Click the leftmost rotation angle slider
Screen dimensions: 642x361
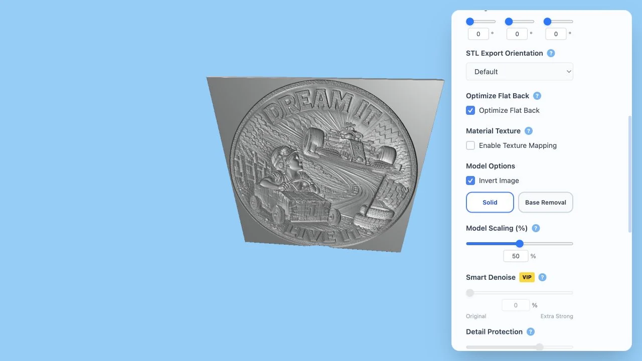(x=480, y=22)
